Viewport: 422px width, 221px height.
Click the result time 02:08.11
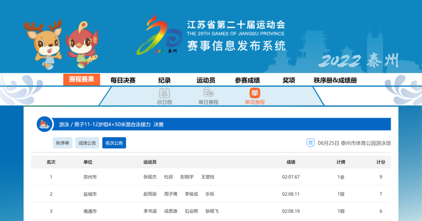[x=291, y=194]
